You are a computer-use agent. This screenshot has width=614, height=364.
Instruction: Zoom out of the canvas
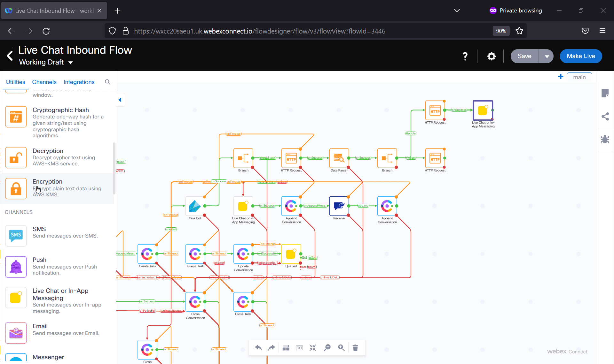[327, 348]
